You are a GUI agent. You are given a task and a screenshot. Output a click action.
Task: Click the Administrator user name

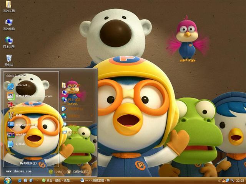tap(16, 75)
